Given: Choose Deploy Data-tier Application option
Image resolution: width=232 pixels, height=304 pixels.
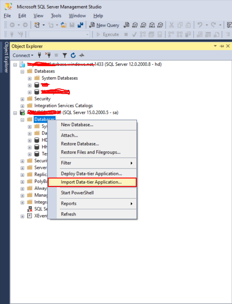Looking at the screenshot, I should coord(92,174).
